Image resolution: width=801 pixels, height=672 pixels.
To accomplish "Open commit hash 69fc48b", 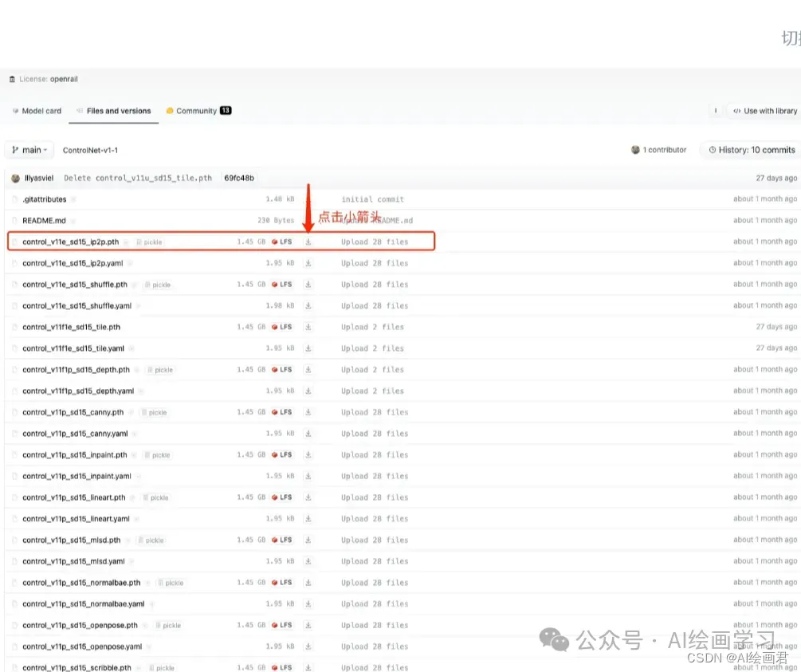I will click(239, 178).
